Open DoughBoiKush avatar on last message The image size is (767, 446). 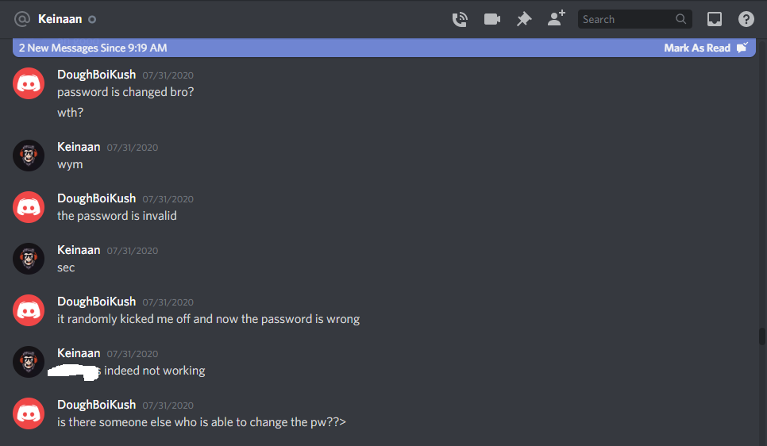pyautogui.click(x=29, y=413)
